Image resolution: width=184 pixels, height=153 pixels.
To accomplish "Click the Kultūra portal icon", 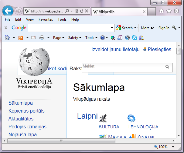I will [x=103, y=118].
